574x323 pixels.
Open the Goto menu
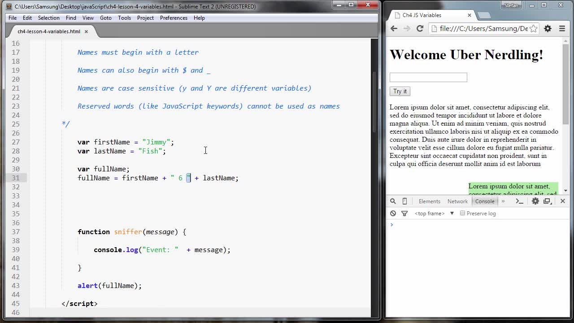tap(106, 18)
